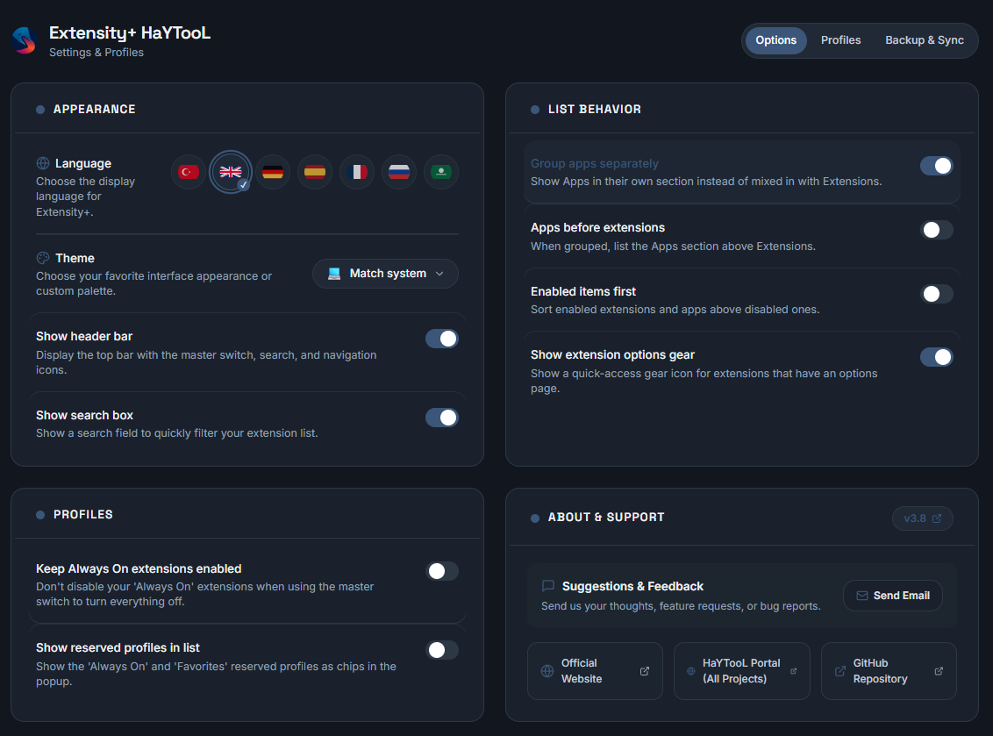Select the French flag language
Image resolution: width=993 pixels, height=736 pixels.
[357, 172]
